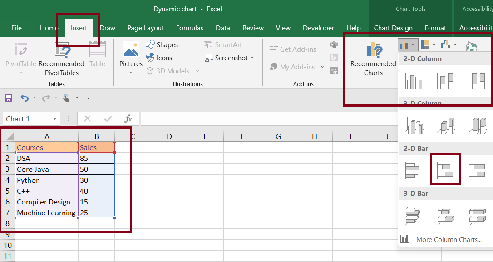Open the Name Box dropdown arrow
The image size is (493, 262).
[55, 119]
